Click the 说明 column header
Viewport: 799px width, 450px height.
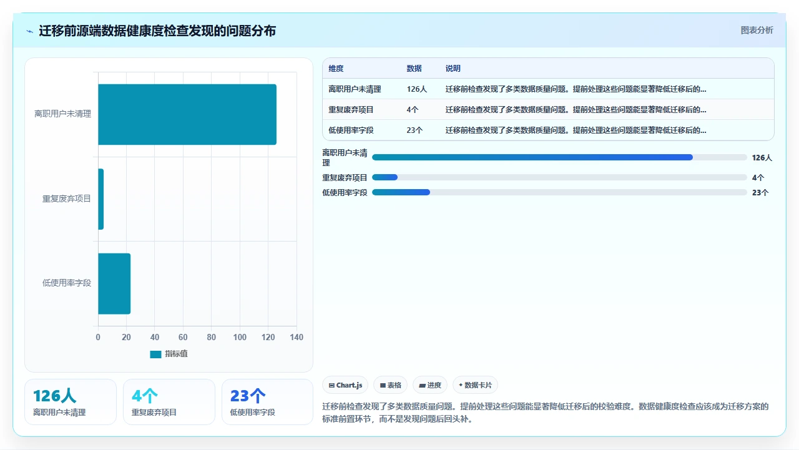[453, 69]
